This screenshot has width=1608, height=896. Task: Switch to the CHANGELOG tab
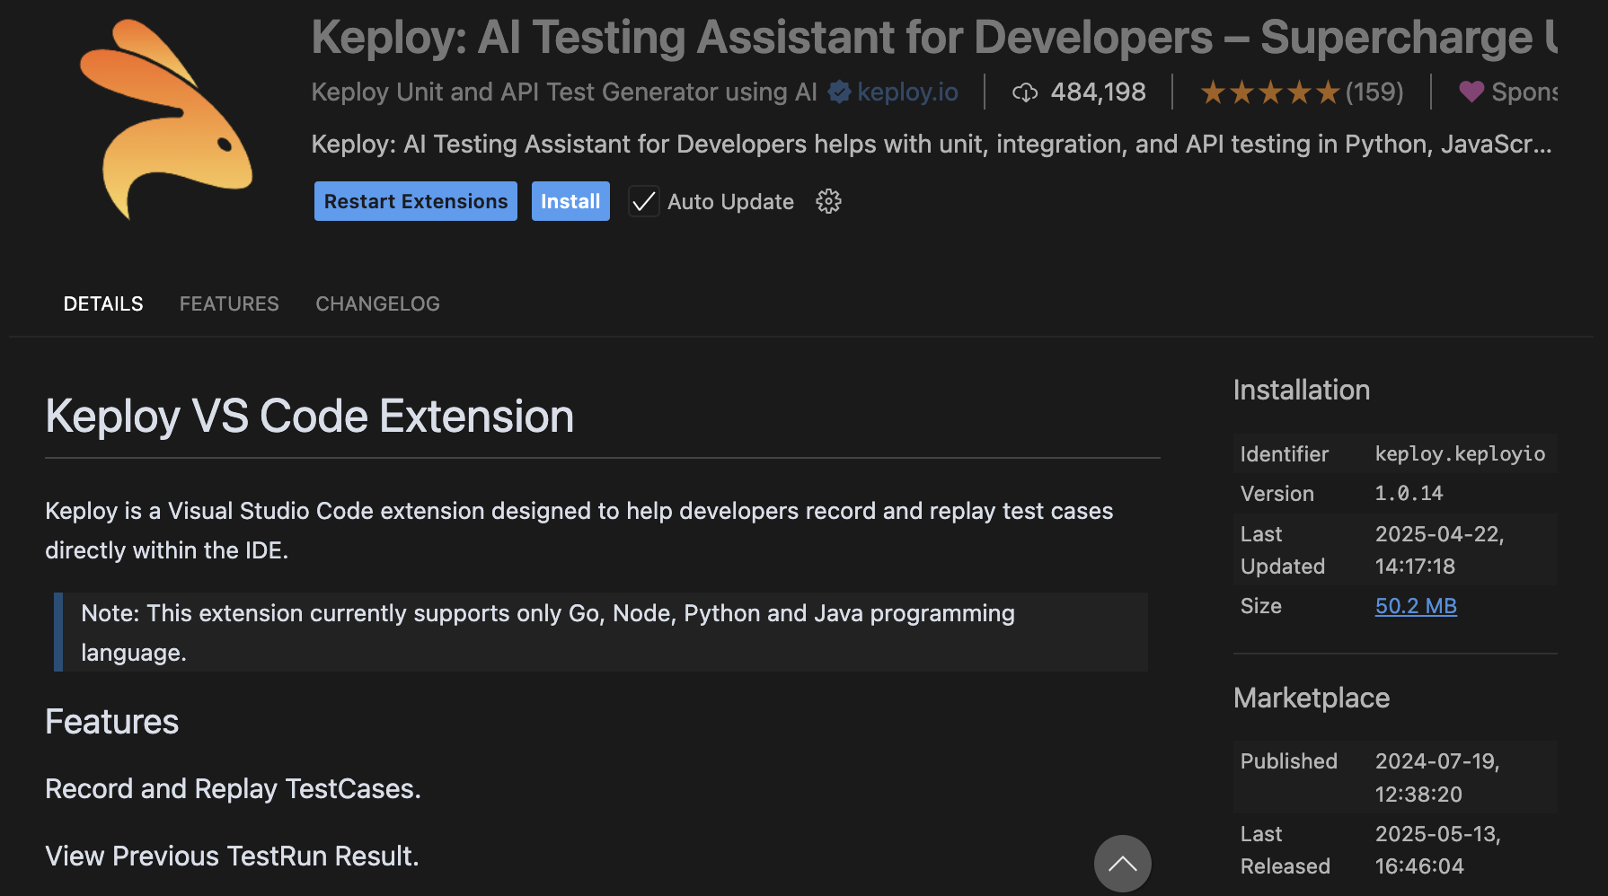pyautogui.click(x=377, y=303)
